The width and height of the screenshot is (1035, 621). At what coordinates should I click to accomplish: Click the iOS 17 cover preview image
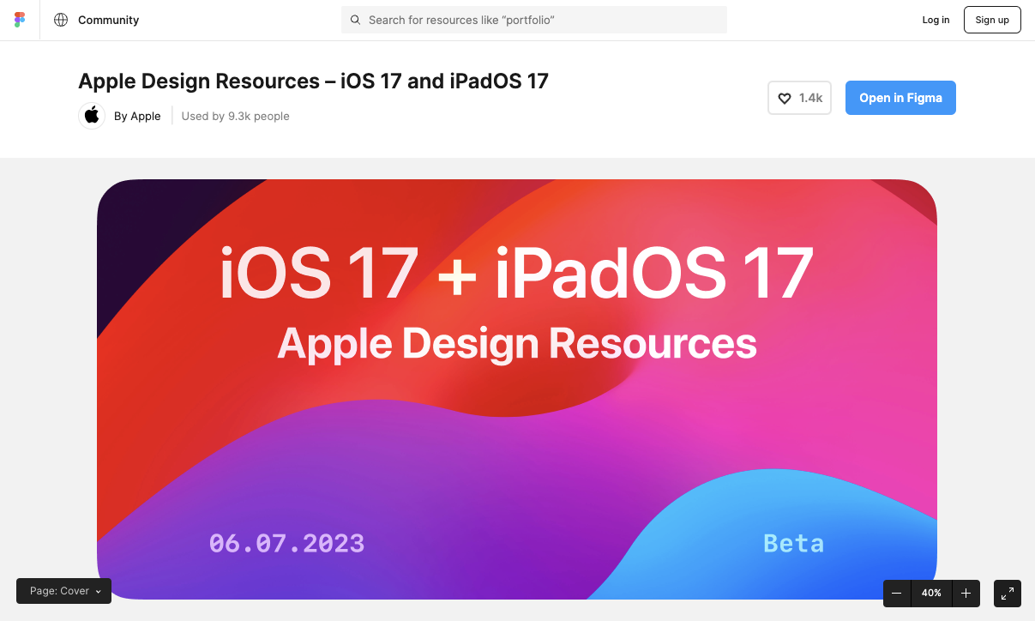(517, 389)
